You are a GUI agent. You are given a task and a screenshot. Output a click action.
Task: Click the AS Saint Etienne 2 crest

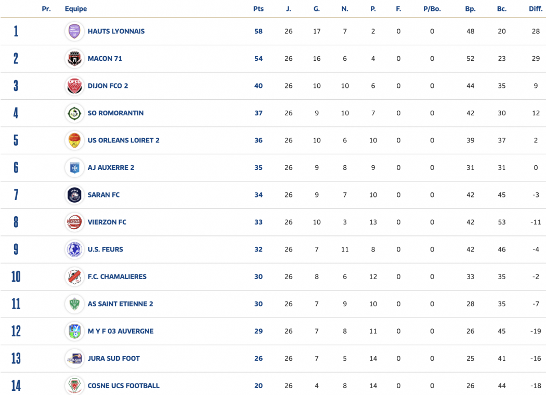(x=74, y=304)
